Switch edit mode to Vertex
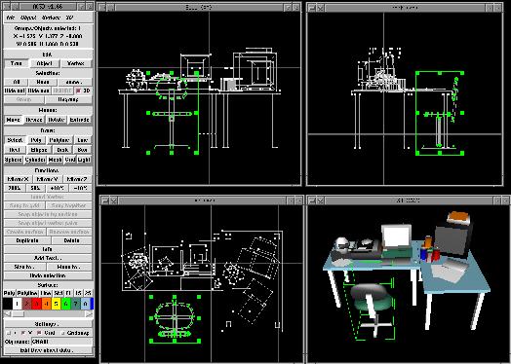This screenshot has width=511, height=364. [75, 63]
